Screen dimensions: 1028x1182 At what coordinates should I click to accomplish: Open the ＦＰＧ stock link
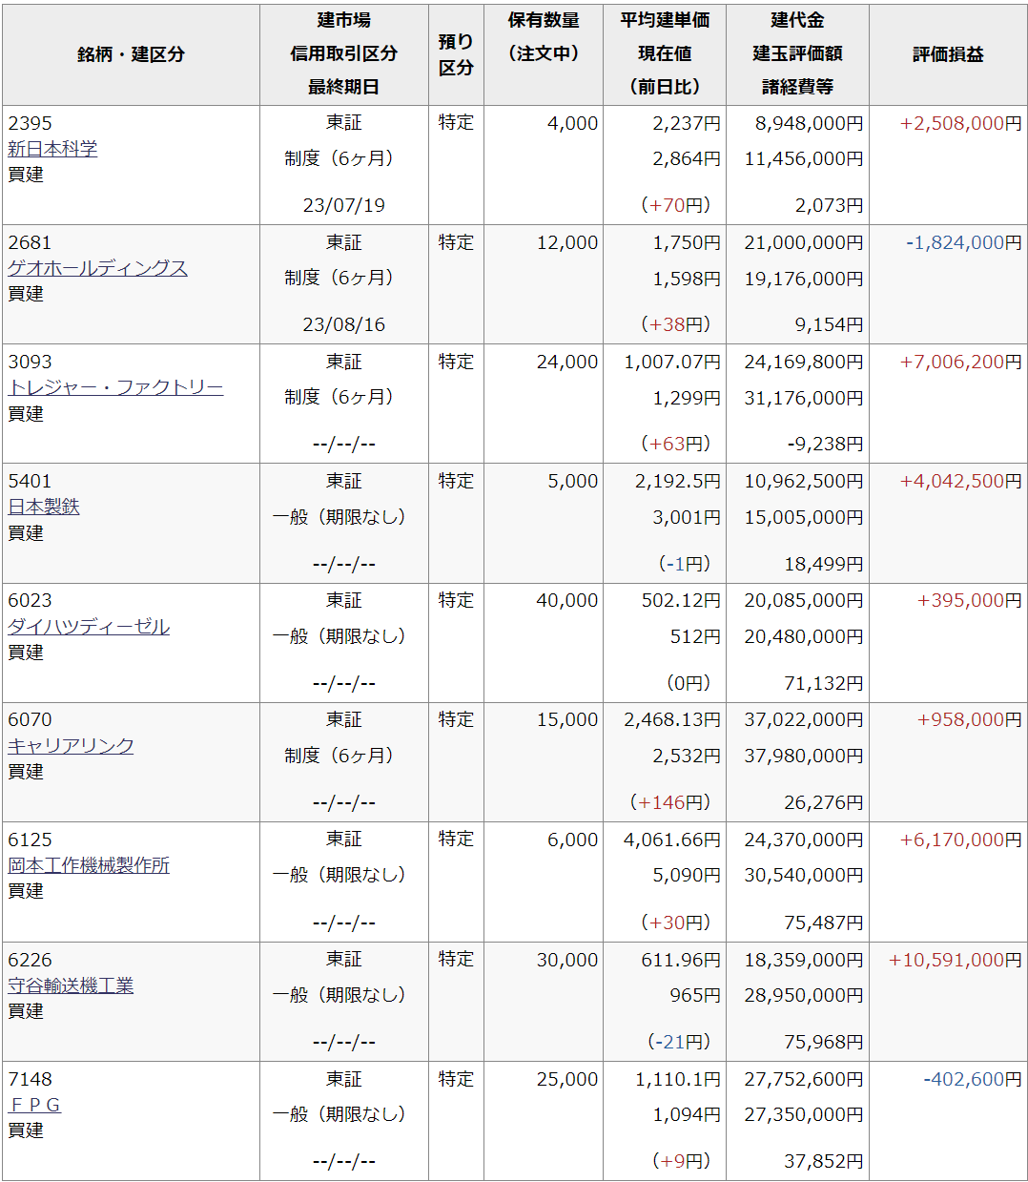pos(34,1105)
